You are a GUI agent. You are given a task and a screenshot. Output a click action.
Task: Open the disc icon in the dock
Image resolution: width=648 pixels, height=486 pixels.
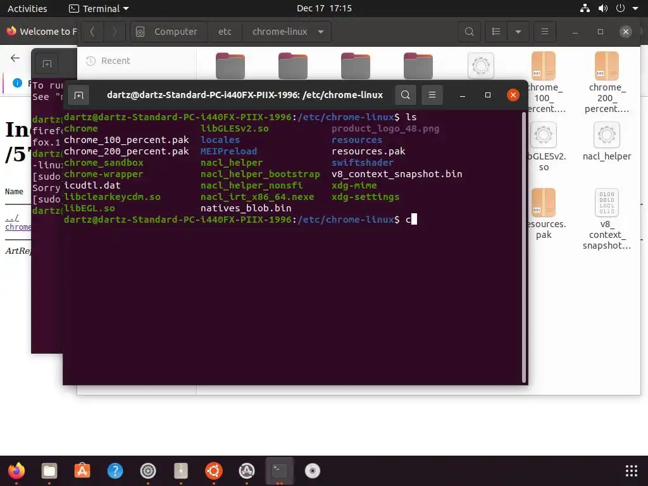point(313,471)
